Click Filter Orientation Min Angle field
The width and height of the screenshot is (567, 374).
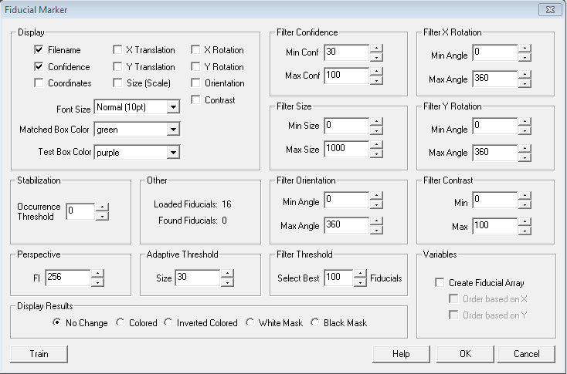pyautogui.click(x=345, y=200)
